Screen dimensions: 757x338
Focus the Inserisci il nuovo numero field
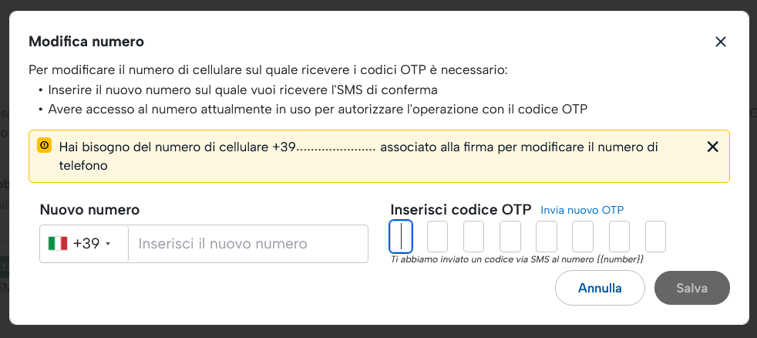point(247,244)
